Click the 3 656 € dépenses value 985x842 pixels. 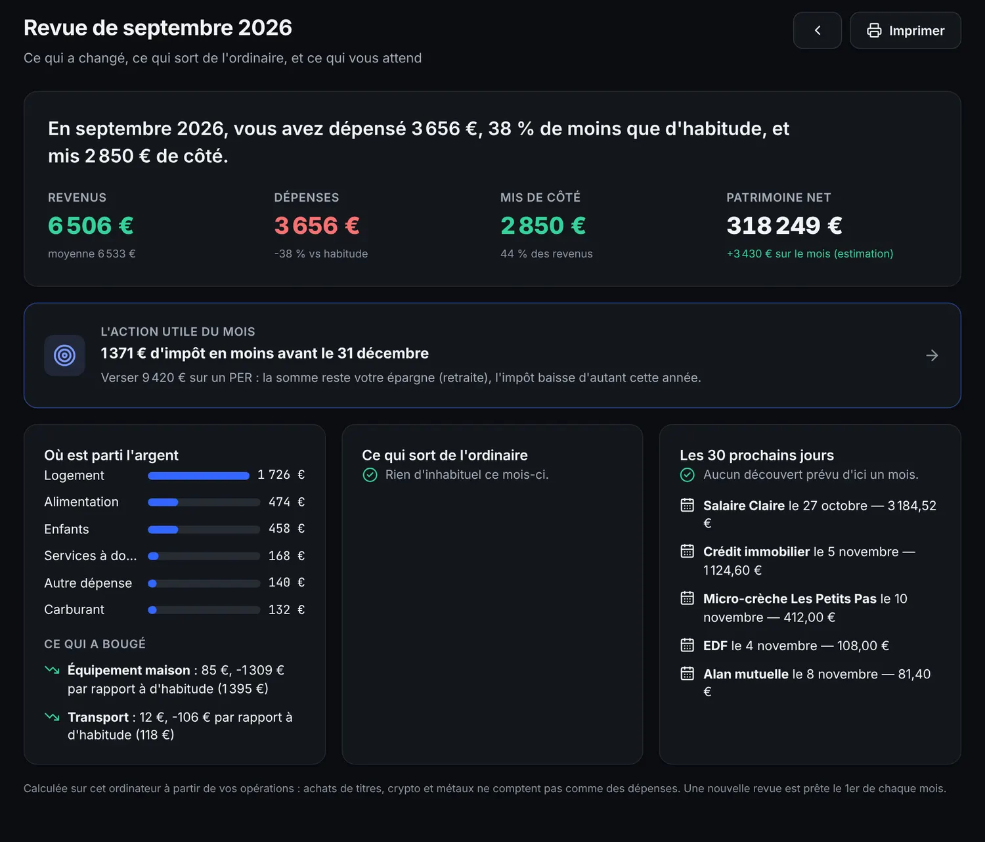pos(317,225)
